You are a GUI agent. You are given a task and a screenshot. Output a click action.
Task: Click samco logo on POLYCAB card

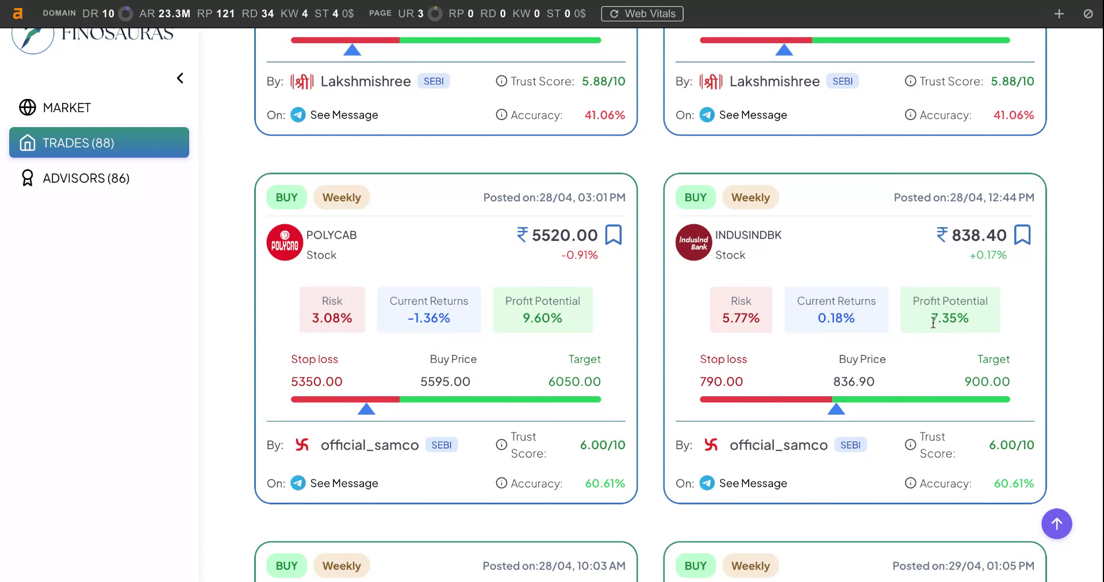(x=302, y=445)
